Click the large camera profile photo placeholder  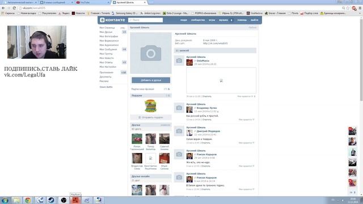[x=151, y=53]
